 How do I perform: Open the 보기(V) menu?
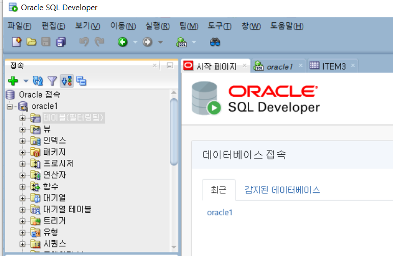(x=88, y=26)
